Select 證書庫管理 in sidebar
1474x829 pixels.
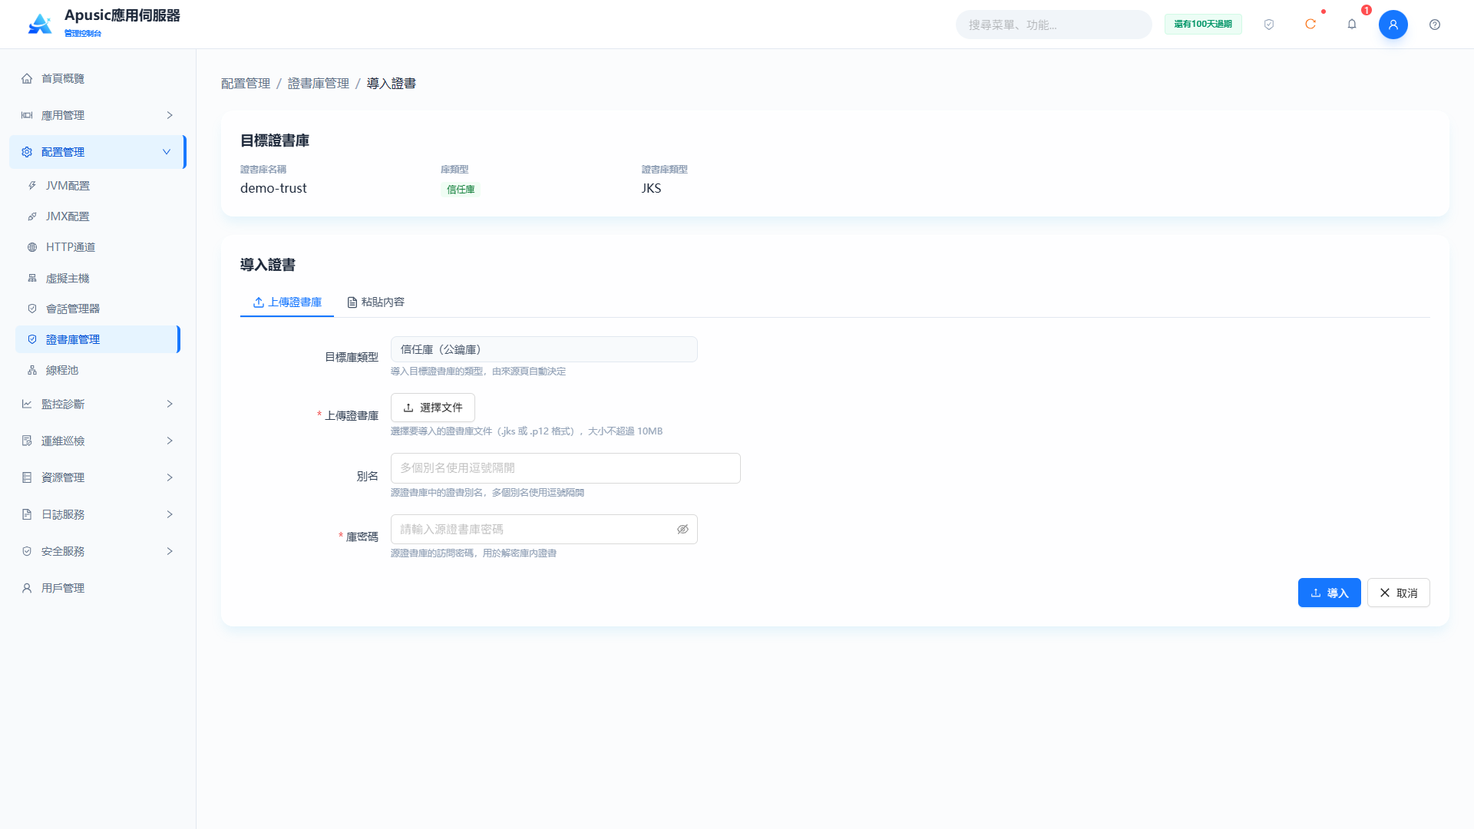tap(98, 339)
